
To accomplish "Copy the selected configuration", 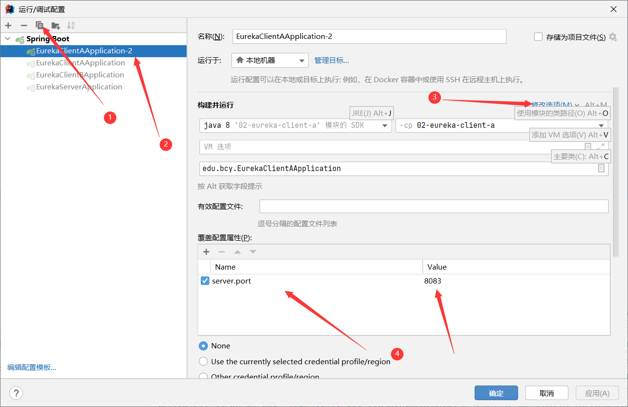I will click(x=40, y=25).
